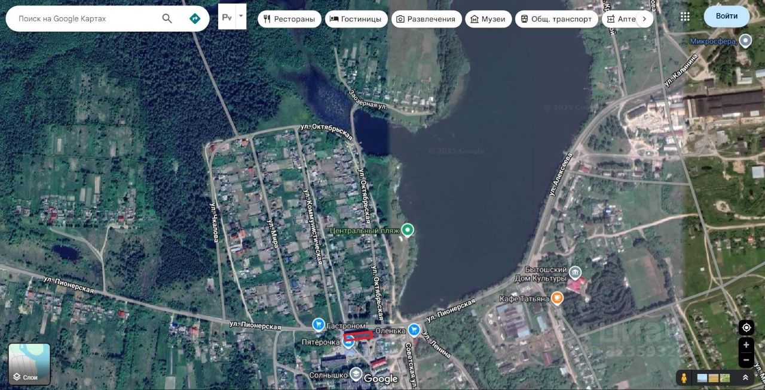The width and height of the screenshot is (765, 390).
Task: Click the Кафе Татьяна orange marker
Action: click(557, 298)
